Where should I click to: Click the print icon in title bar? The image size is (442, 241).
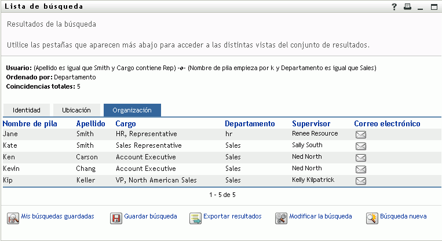[x=407, y=7]
